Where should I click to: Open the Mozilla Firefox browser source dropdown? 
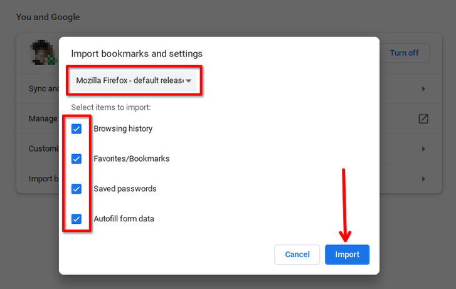(129, 80)
